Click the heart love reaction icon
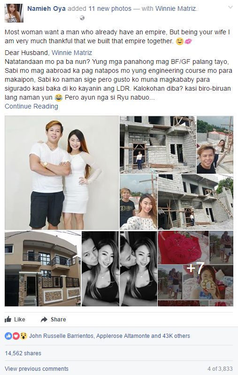 [16, 336]
